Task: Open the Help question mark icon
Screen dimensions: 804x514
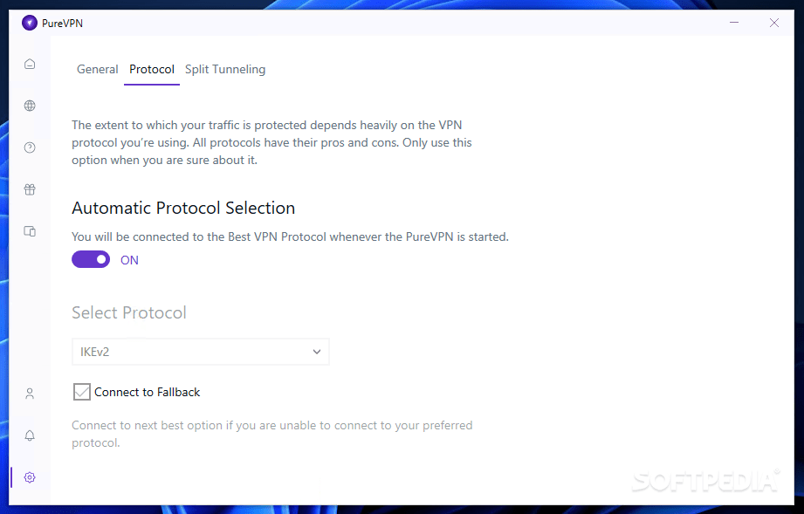Action: [29, 147]
